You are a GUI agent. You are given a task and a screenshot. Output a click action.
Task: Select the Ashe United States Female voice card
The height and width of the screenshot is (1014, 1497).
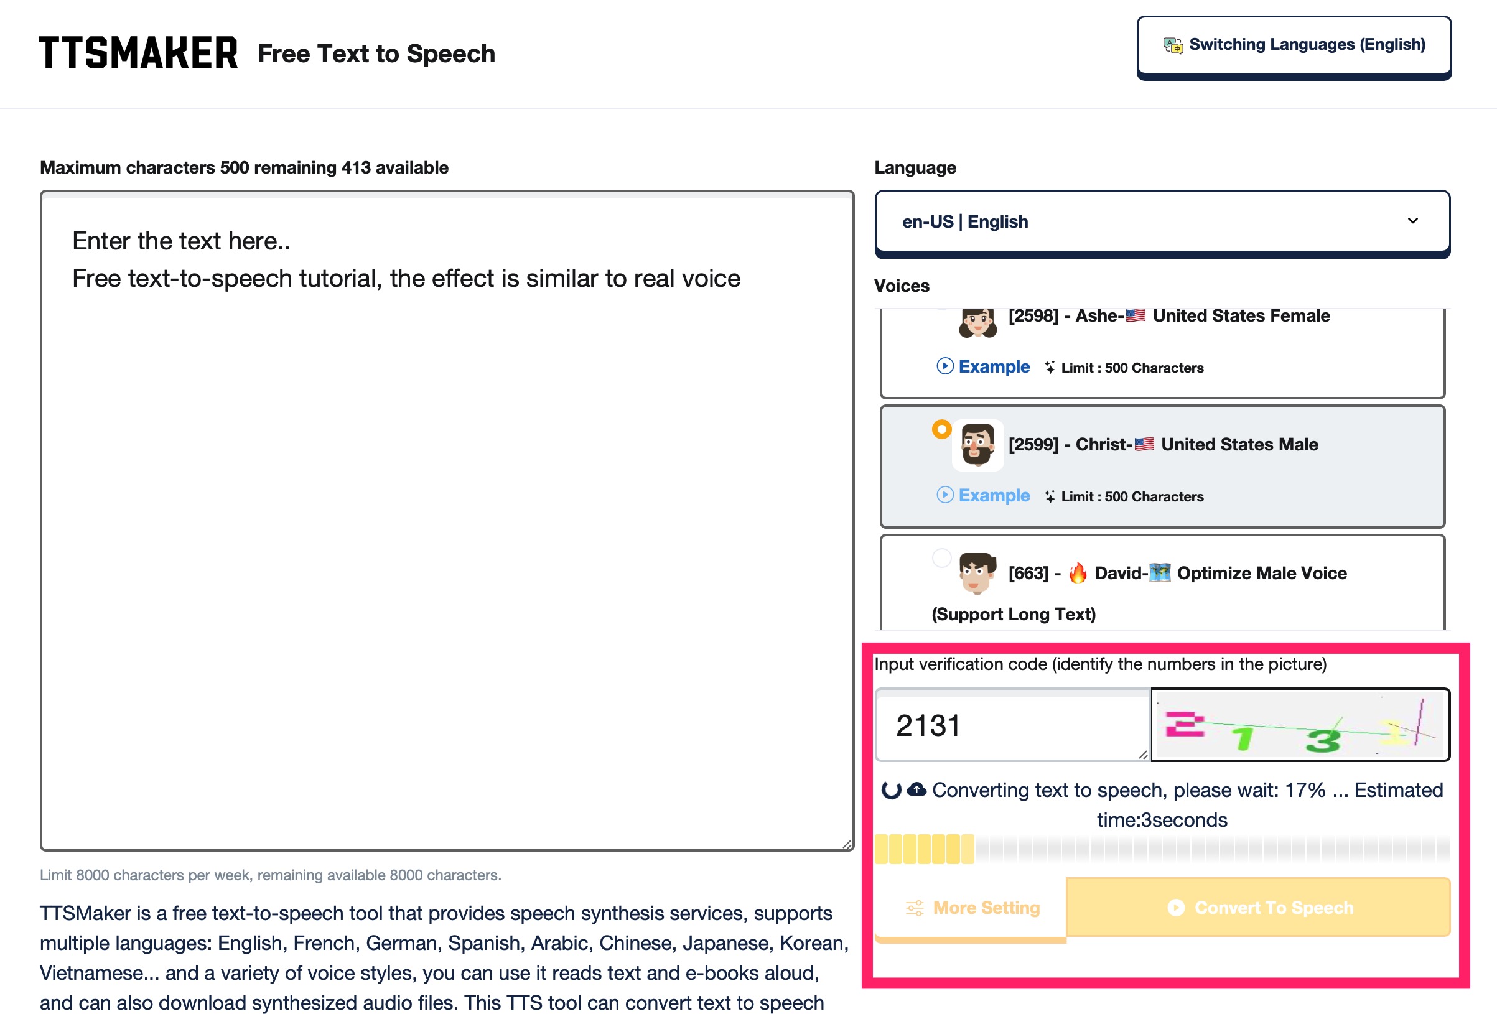(x=1162, y=353)
